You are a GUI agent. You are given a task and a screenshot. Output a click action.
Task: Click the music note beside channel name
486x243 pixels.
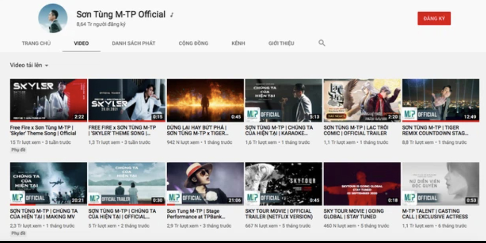pyautogui.click(x=172, y=15)
